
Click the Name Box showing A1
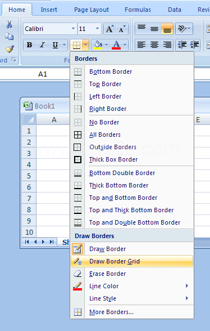click(x=35, y=74)
